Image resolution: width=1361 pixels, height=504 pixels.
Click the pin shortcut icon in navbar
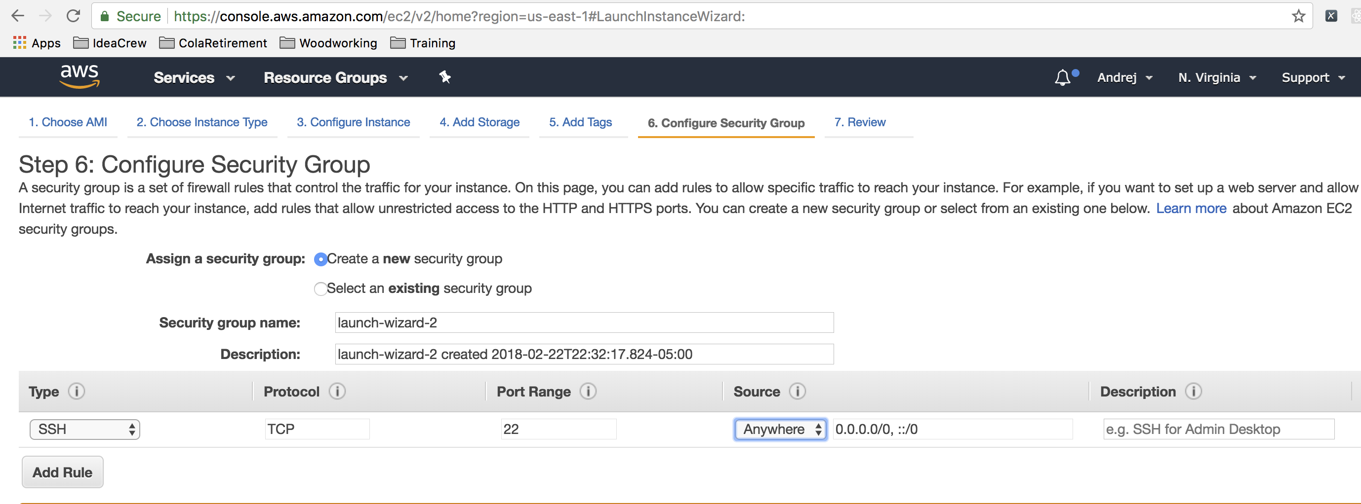pyautogui.click(x=445, y=77)
